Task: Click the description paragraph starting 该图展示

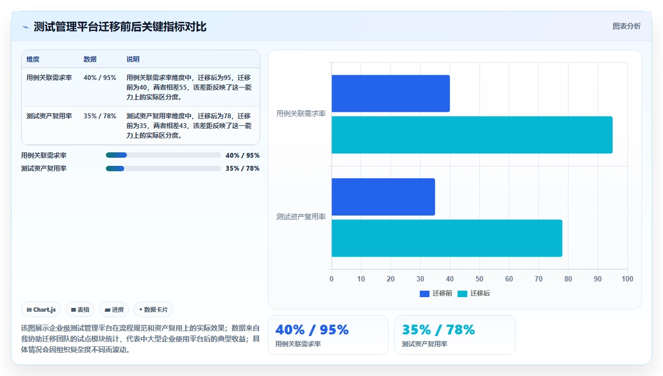Action: pos(140,339)
